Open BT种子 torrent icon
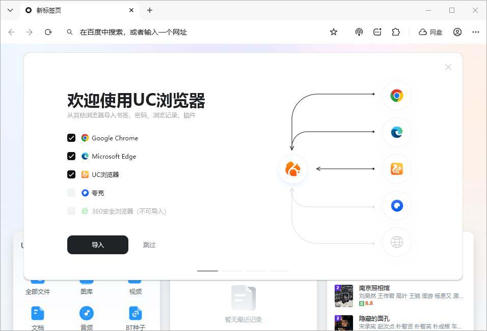 click(x=135, y=313)
